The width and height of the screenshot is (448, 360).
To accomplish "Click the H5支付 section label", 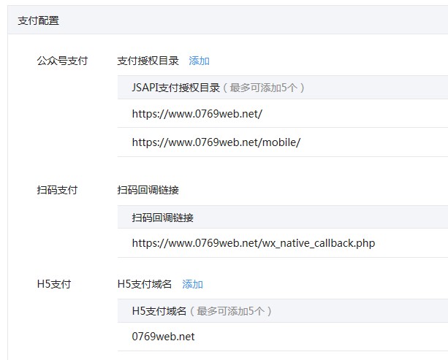I will coord(54,284).
